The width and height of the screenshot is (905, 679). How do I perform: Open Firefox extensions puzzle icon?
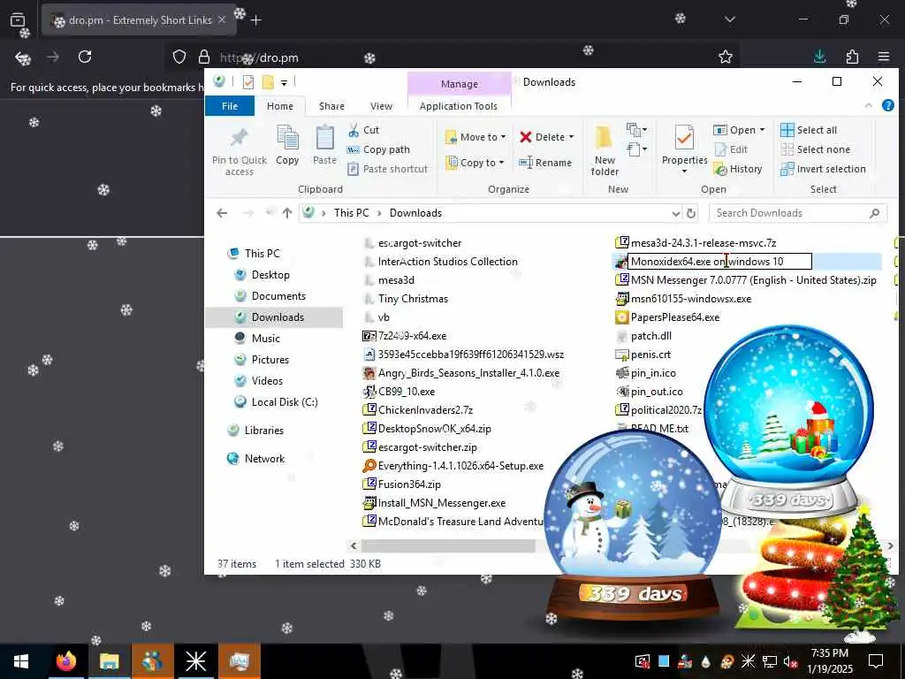point(852,57)
